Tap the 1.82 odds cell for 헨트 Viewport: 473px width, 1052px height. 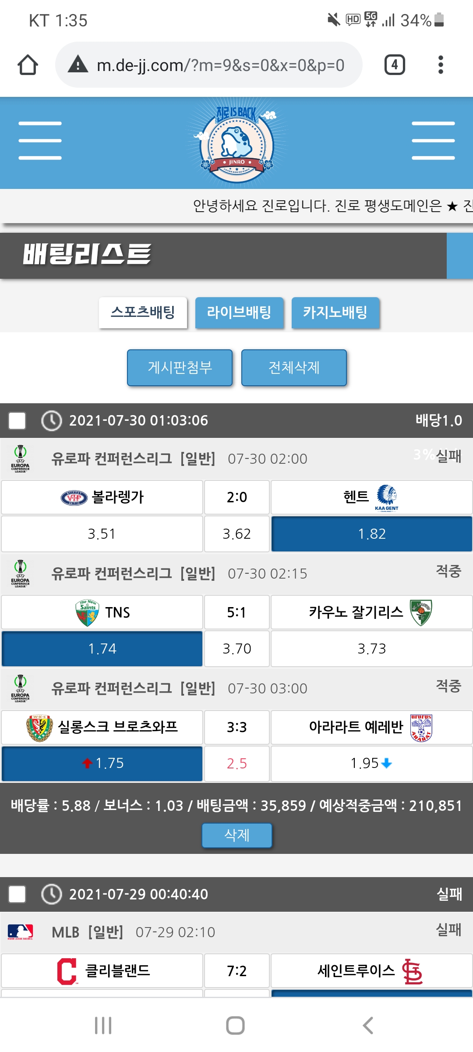[x=371, y=534]
